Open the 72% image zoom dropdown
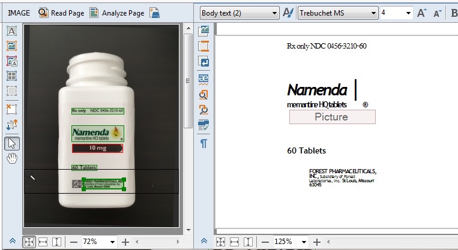Viewport: 458px width, 250px height. click(112, 242)
